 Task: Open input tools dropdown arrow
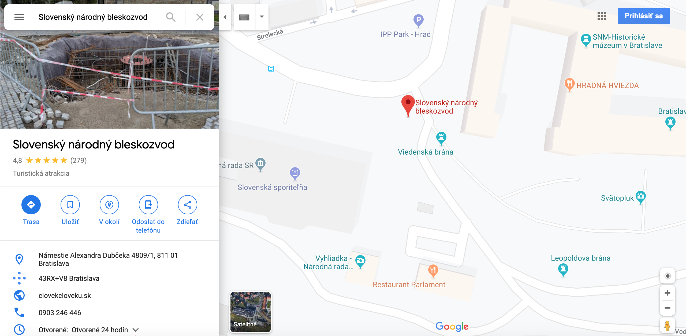tap(262, 17)
